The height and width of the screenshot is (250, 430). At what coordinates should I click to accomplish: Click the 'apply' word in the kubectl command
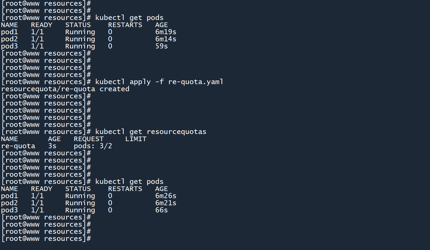click(x=140, y=82)
